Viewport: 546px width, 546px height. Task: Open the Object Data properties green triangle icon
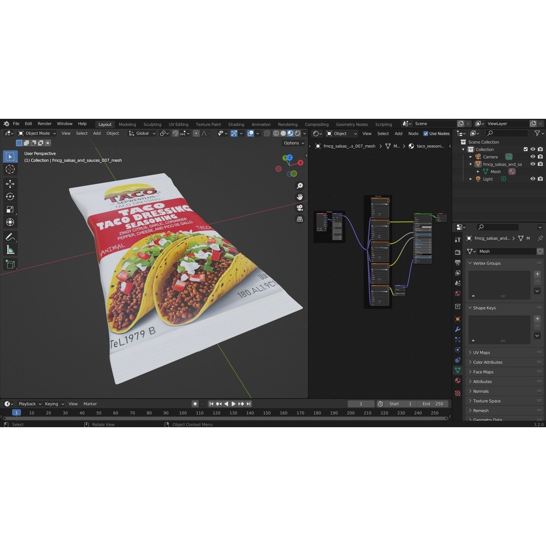(x=458, y=370)
